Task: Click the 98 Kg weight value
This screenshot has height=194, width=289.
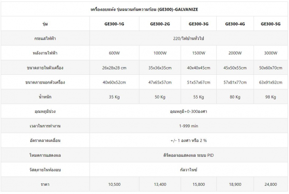Action: pyautogui.click(x=271, y=97)
